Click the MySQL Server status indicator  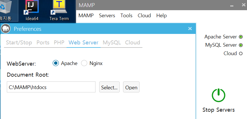[241, 45]
